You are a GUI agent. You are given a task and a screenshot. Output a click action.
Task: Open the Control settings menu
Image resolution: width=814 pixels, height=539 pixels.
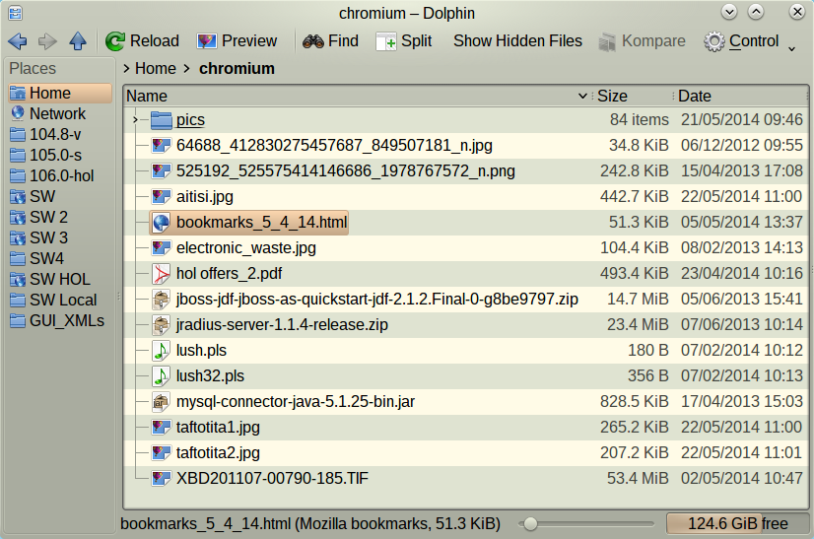pos(741,41)
